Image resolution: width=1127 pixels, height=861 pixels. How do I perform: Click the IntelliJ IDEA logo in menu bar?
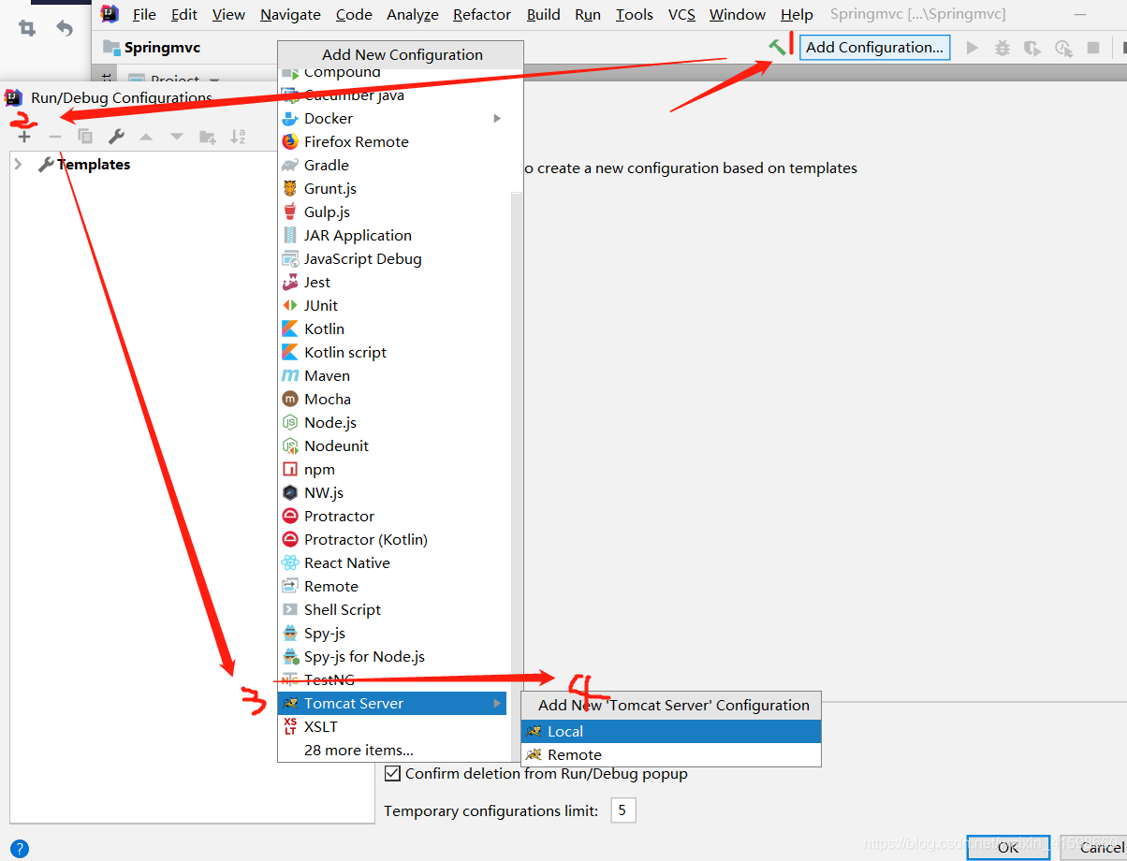pyautogui.click(x=110, y=14)
